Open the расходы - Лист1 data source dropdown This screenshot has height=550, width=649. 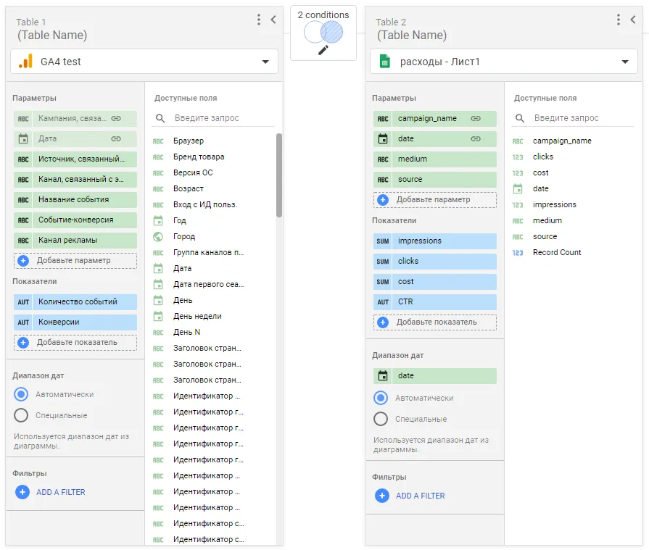504,62
